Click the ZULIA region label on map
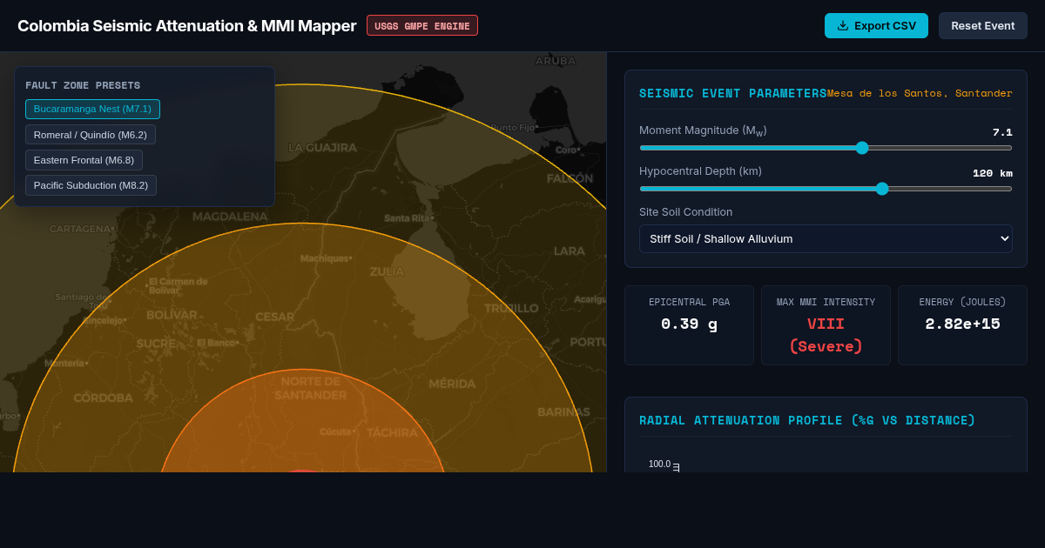 (387, 271)
